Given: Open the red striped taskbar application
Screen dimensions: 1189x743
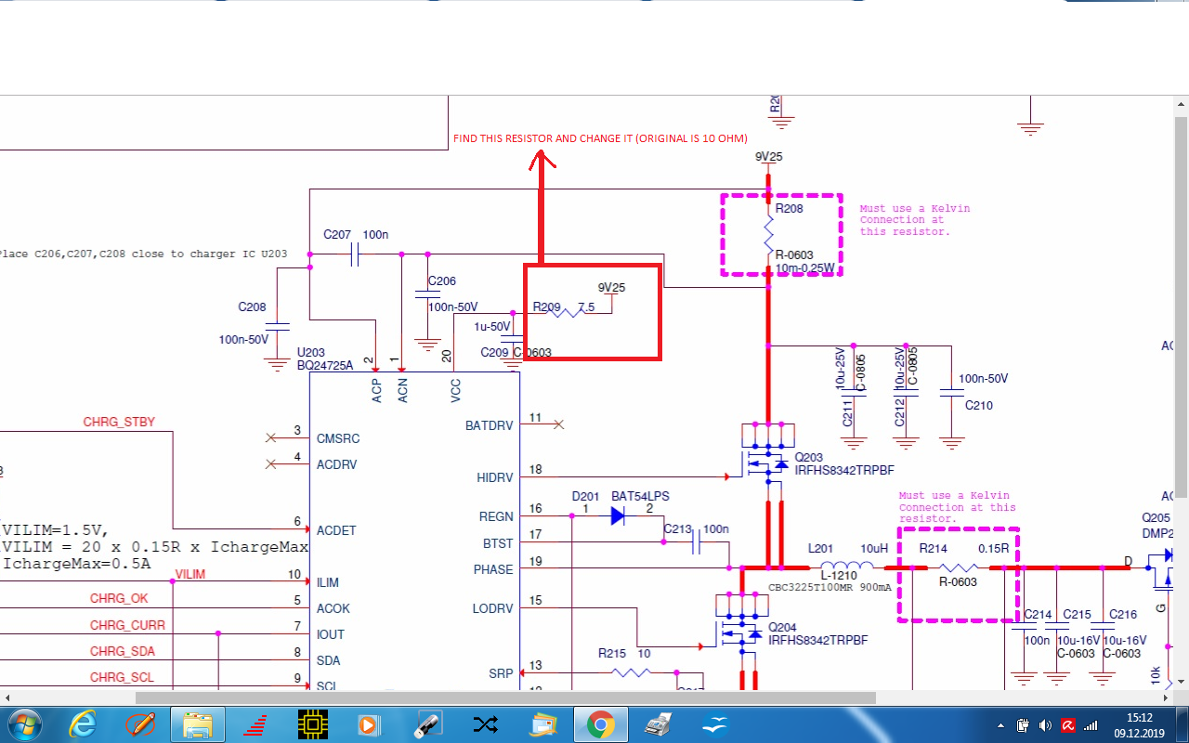Looking at the screenshot, I should pyautogui.click(x=255, y=723).
